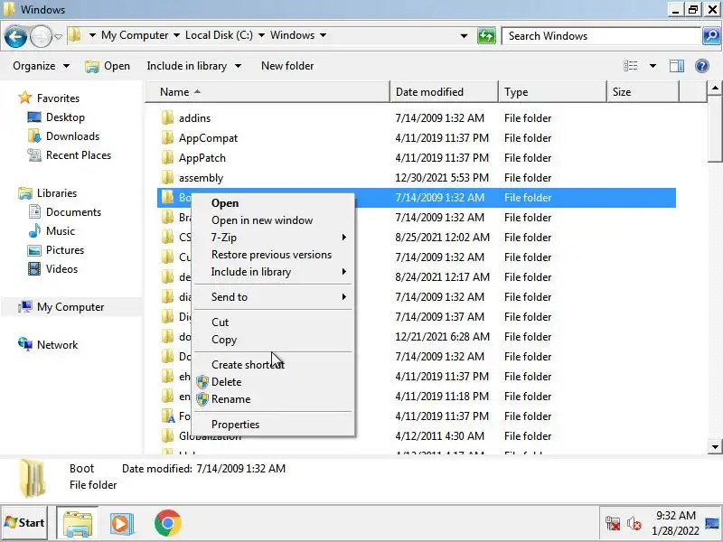The image size is (723, 542).
Task: Click the search magnifier icon
Action: (x=711, y=35)
